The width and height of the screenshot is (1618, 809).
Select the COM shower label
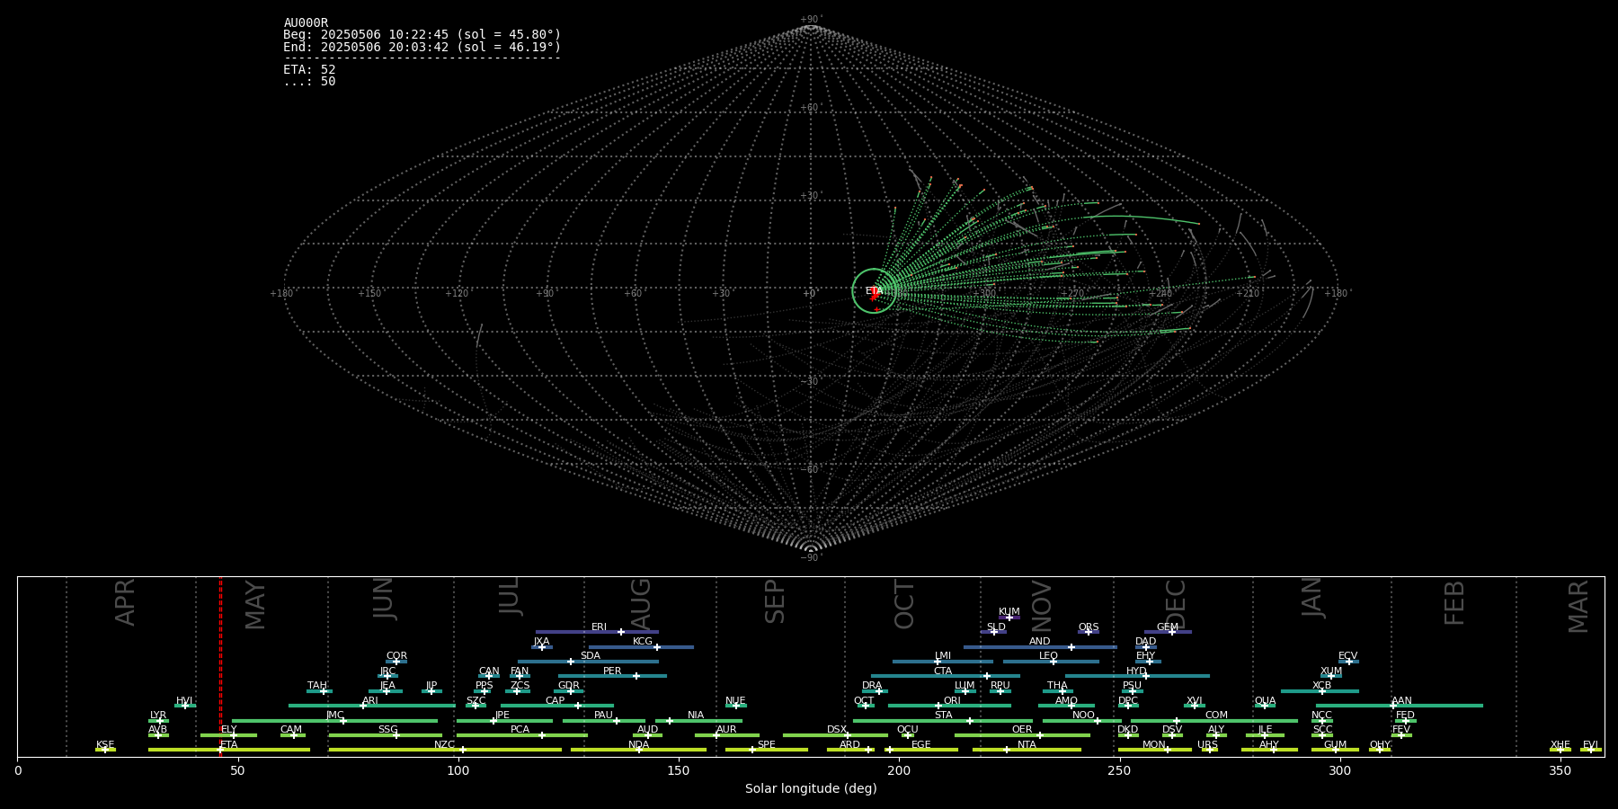tap(1216, 716)
